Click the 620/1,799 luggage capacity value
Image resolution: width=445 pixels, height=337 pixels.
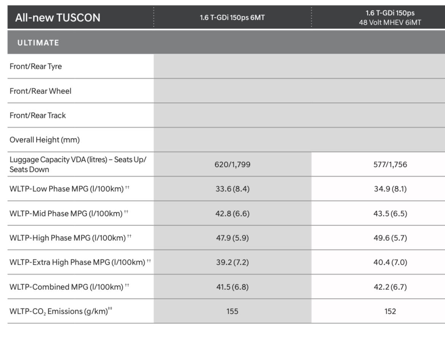click(232, 165)
